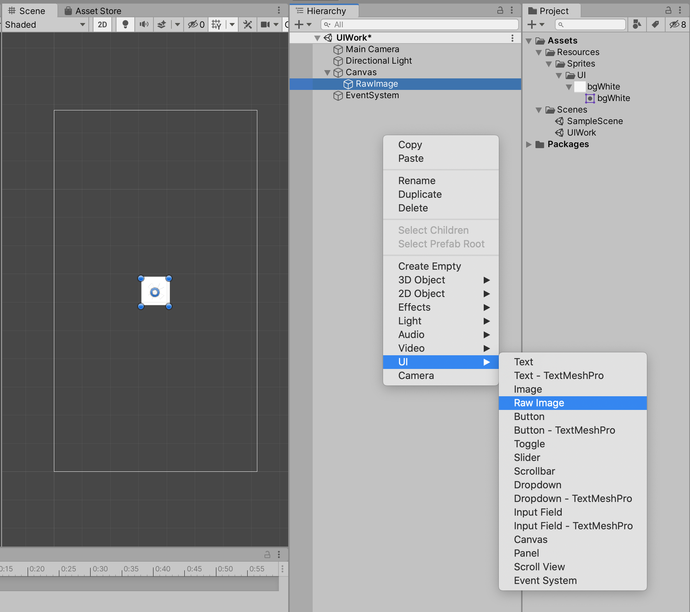The height and width of the screenshot is (612, 690).
Task: Toggle scene lighting bulb icon
Action: click(125, 24)
